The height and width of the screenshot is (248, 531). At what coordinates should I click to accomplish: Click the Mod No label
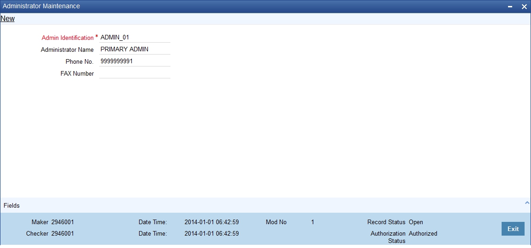point(276,222)
